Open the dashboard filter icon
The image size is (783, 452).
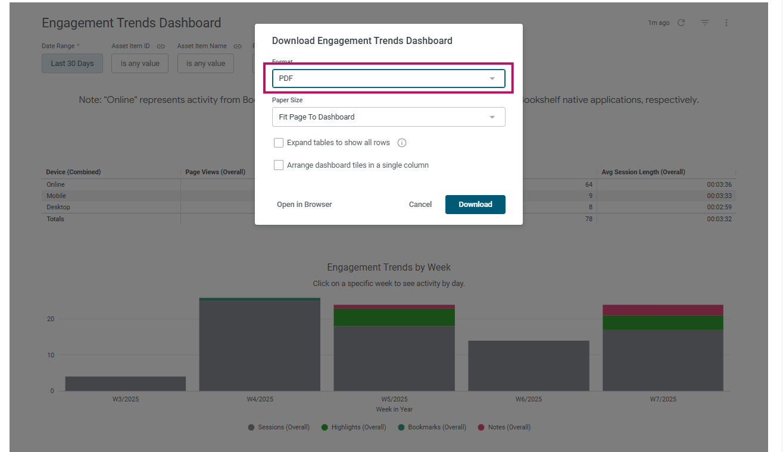pyautogui.click(x=705, y=23)
